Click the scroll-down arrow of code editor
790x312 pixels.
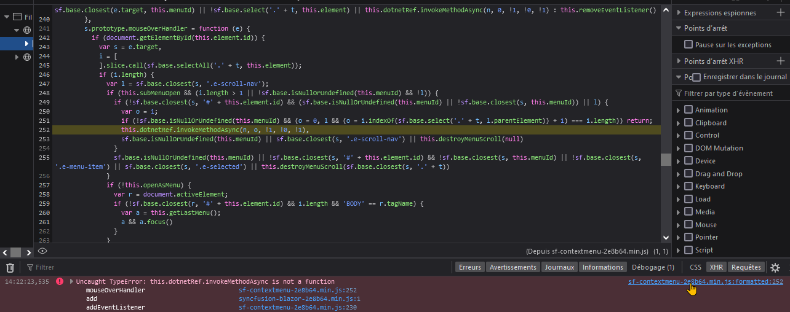[x=666, y=237]
